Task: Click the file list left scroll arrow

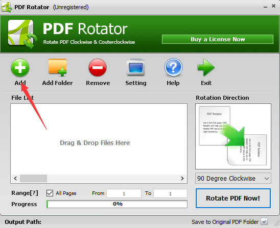Action: (15, 179)
